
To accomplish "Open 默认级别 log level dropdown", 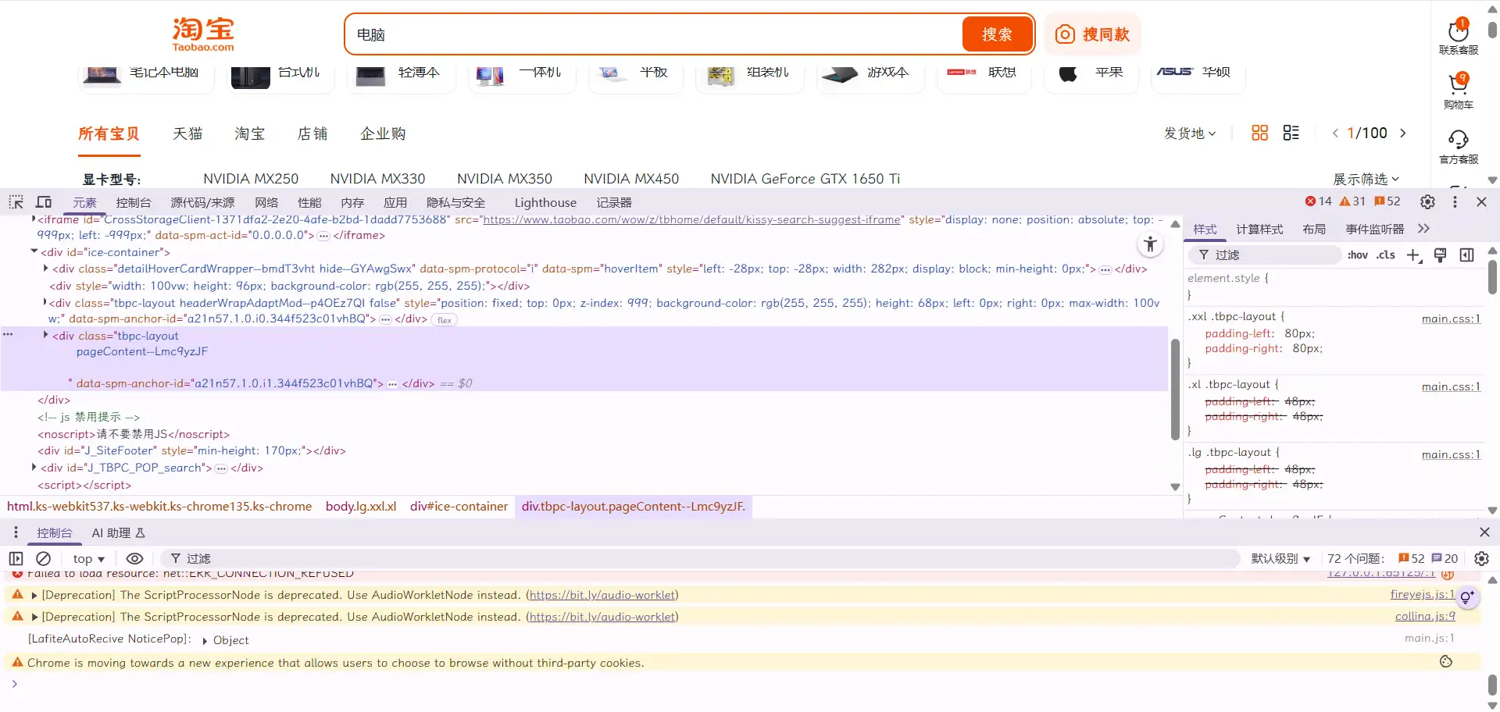I will point(1280,558).
